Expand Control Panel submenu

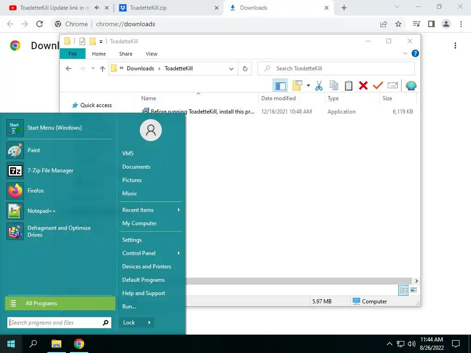pyautogui.click(x=179, y=253)
